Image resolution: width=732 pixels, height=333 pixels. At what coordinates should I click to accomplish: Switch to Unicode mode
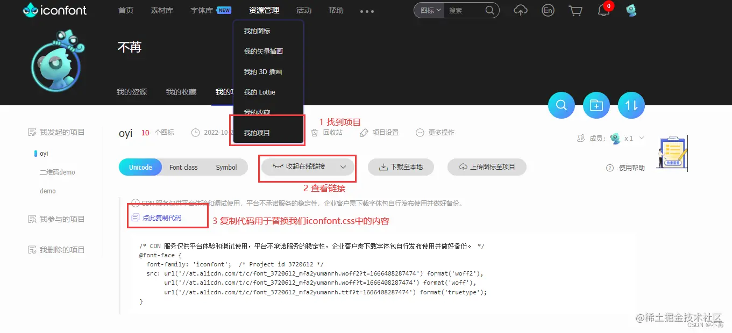140,167
